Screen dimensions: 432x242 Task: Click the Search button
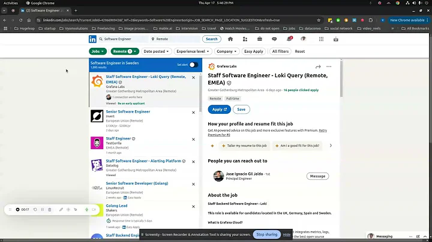(212, 39)
